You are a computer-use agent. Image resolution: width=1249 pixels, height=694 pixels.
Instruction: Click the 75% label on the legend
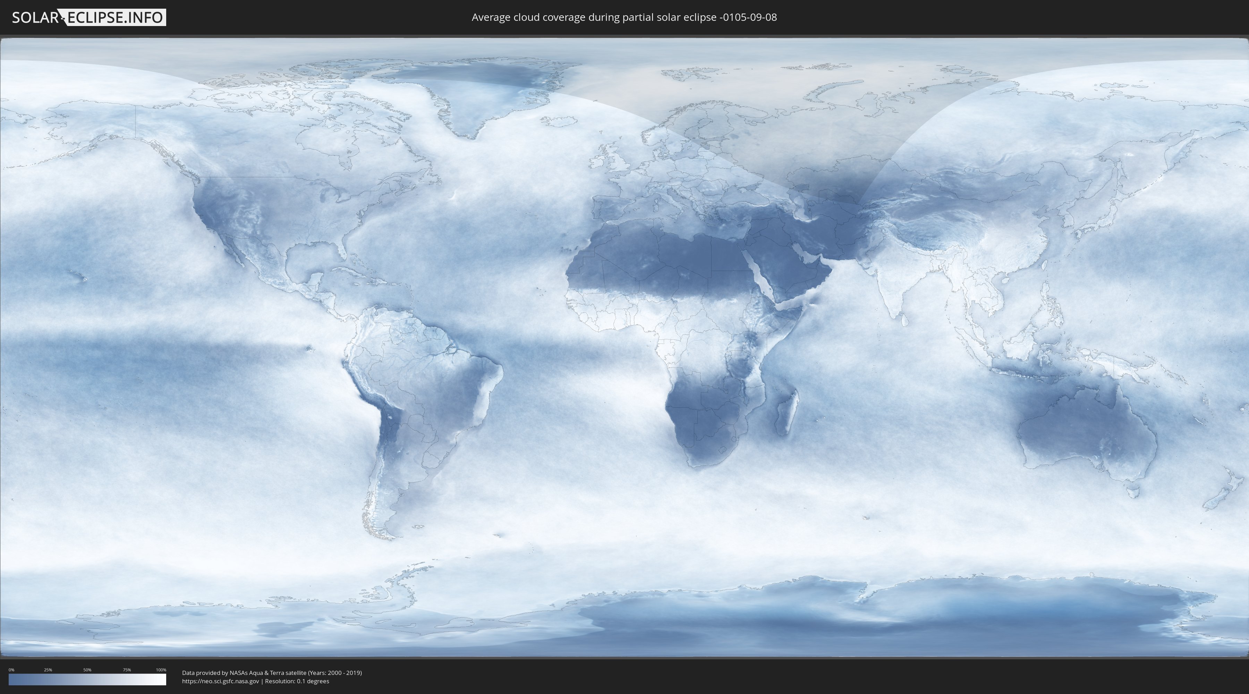127,670
